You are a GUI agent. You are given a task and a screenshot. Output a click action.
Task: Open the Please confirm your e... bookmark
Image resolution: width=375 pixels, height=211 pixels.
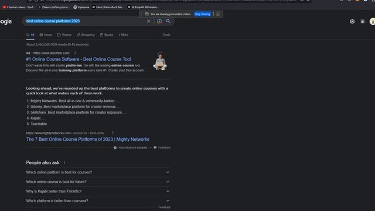[x=54, y=7]
